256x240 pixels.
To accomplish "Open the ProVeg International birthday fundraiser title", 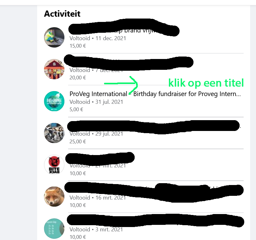I will (155, 94).
